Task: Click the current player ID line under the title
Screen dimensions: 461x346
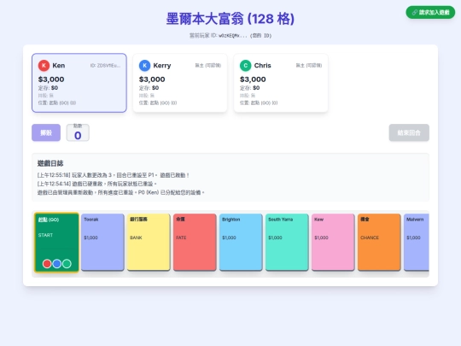Action: (230, 36)
